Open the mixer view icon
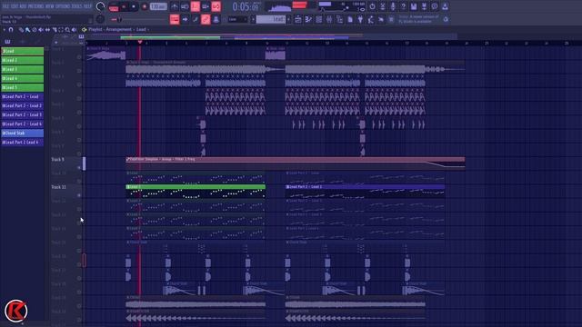 click(x=329, y=19)
